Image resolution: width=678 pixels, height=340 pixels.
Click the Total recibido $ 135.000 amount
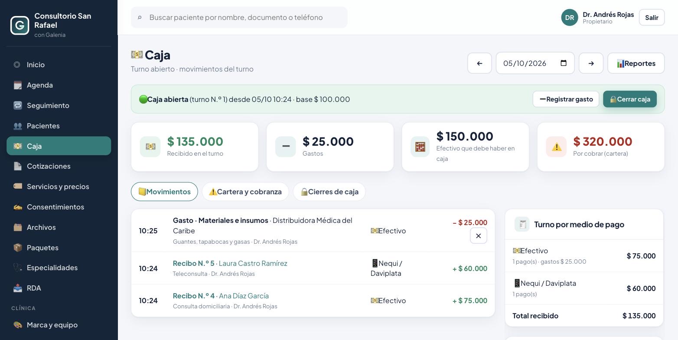pos(639,316)
